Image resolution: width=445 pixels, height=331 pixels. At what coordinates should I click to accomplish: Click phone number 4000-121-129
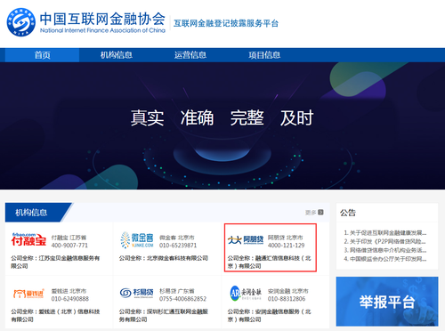point(287,246)
